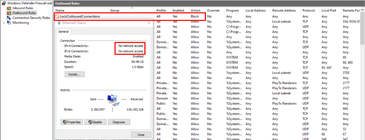
Task: Select Outbound Rules in the tree
Action: (x=24, y=13)
